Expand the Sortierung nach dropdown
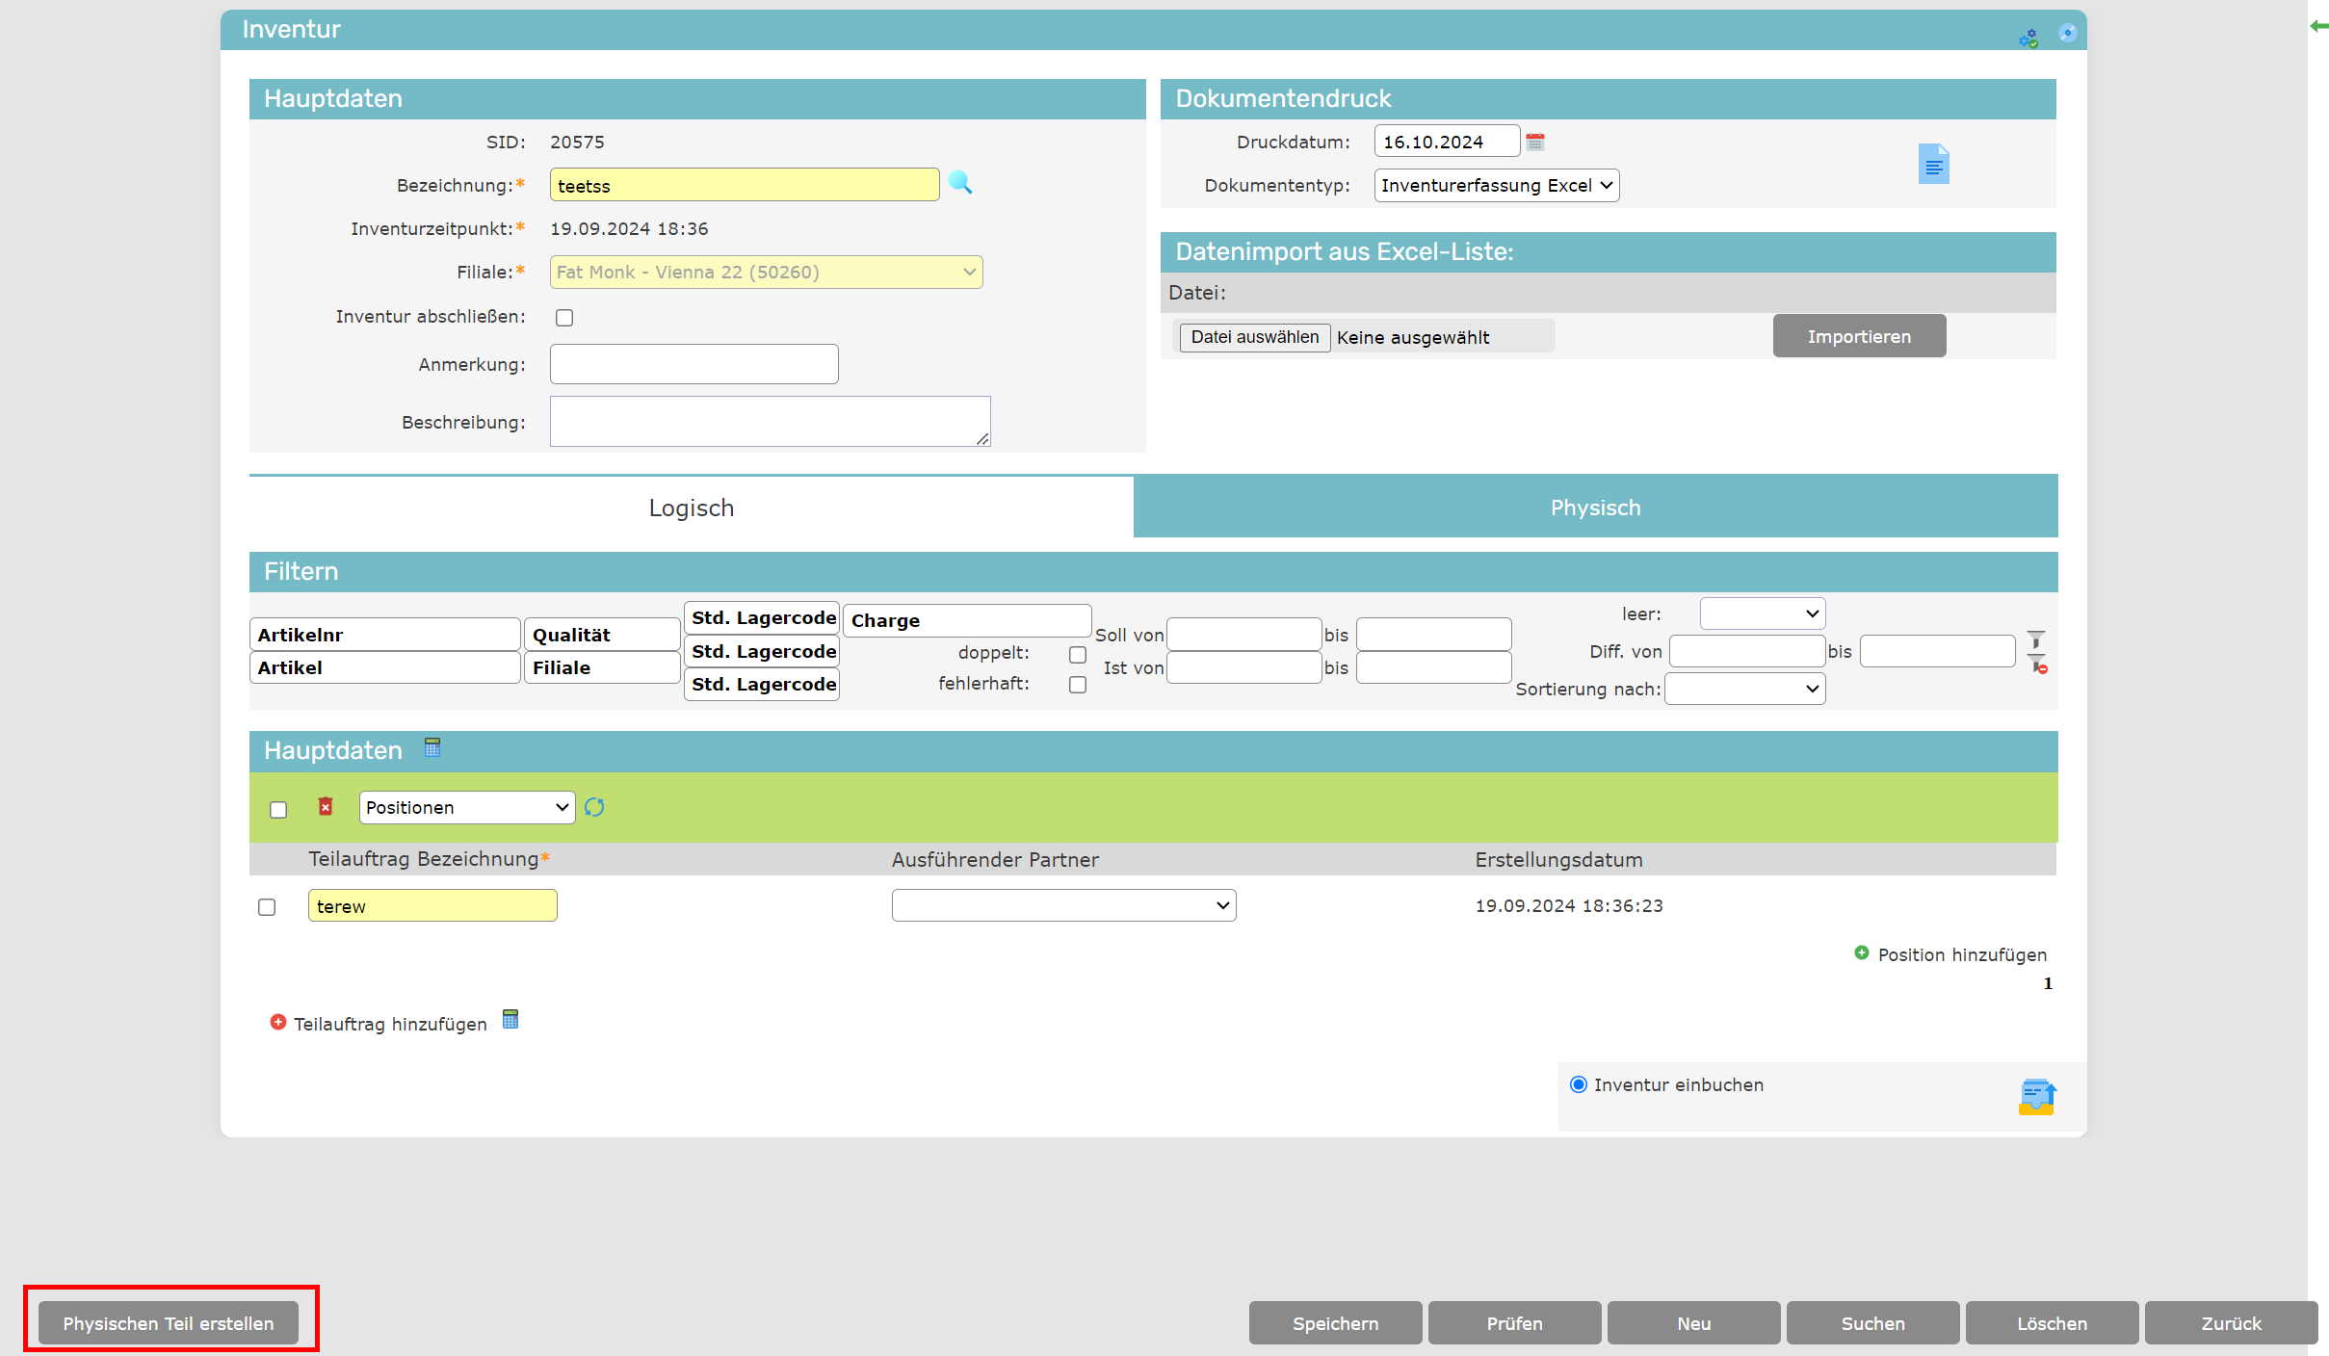Screen dimensions: 2329x1356 (x=1744, y=689)
